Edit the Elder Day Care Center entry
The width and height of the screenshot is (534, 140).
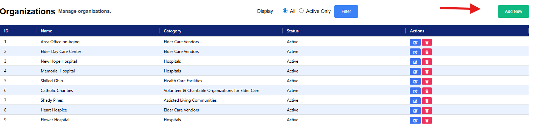pyautogui.click(x=415, y=52)
